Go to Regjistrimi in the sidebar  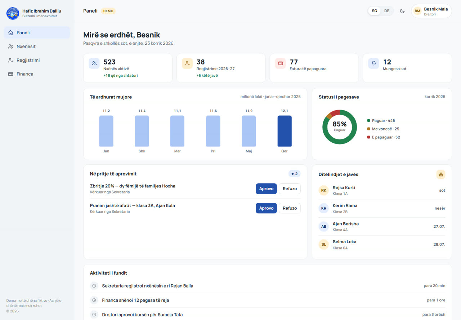[x=37, y=60]
